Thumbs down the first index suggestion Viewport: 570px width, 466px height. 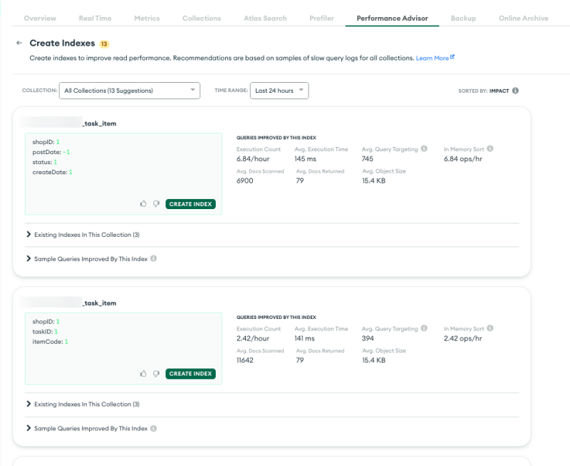click(x=156, y=204)
